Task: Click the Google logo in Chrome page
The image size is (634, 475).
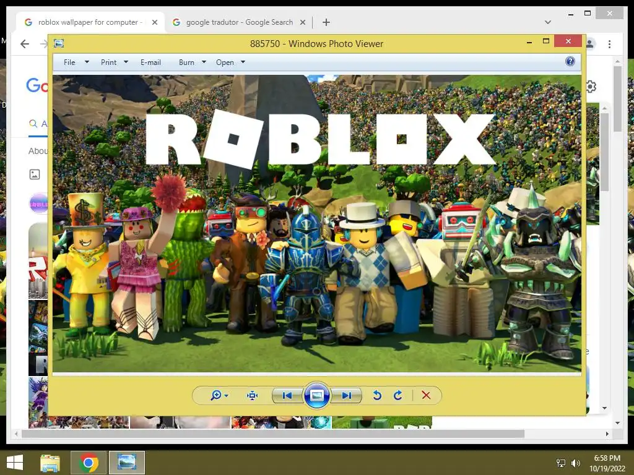Action: [x=37, y=85]
